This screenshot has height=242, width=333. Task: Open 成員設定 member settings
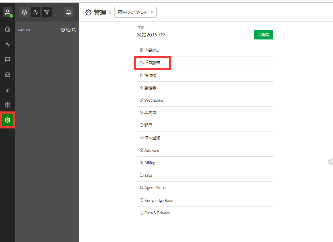pos(152,63)
